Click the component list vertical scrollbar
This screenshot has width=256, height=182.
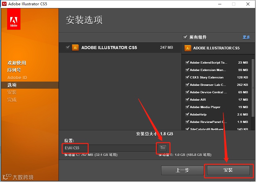253,87
